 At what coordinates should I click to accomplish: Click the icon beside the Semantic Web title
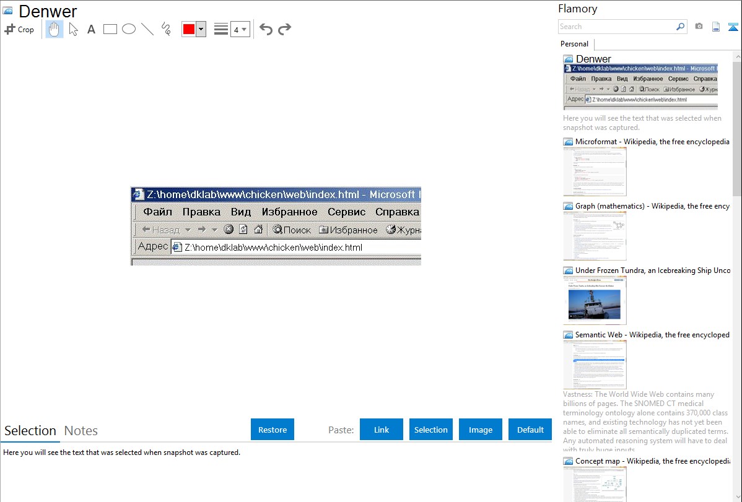(x=568, y=334)
